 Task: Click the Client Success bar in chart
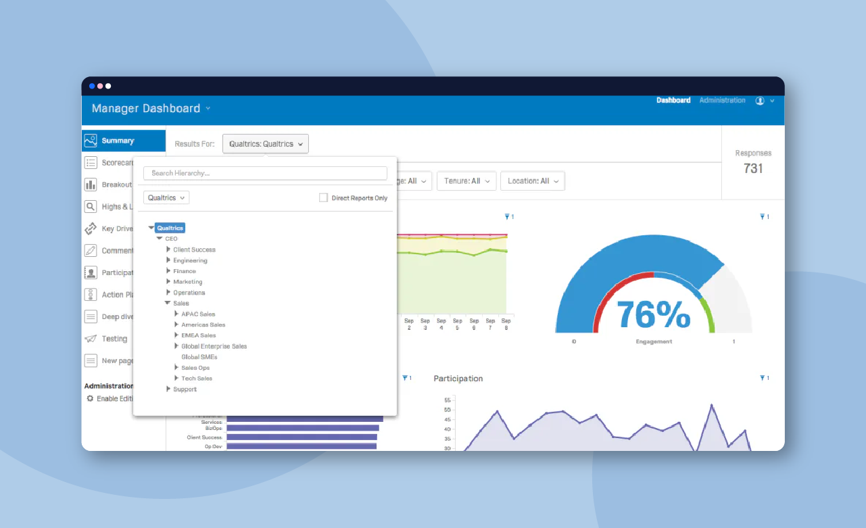302,437
